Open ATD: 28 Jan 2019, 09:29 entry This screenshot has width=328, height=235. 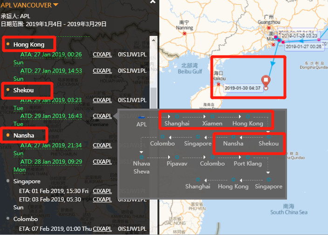pyautogui.click(x=51, y=161)
